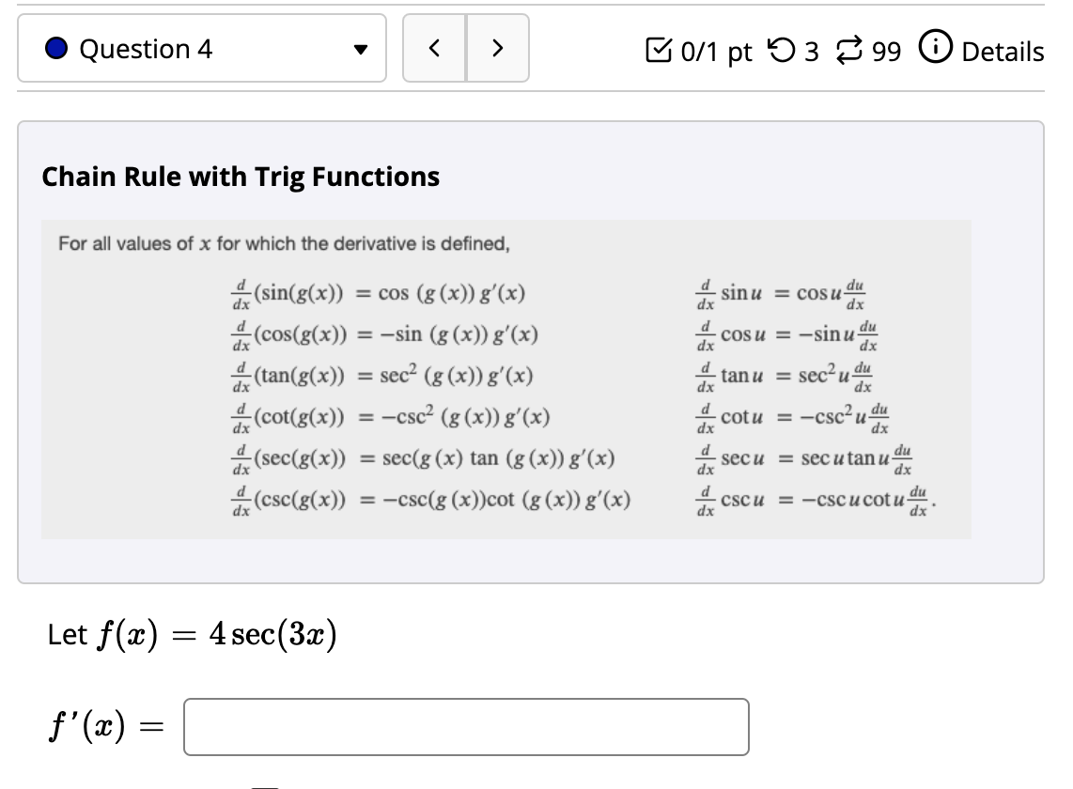
Task: Click the attempts counter showing 99
Action: point(885,49)
